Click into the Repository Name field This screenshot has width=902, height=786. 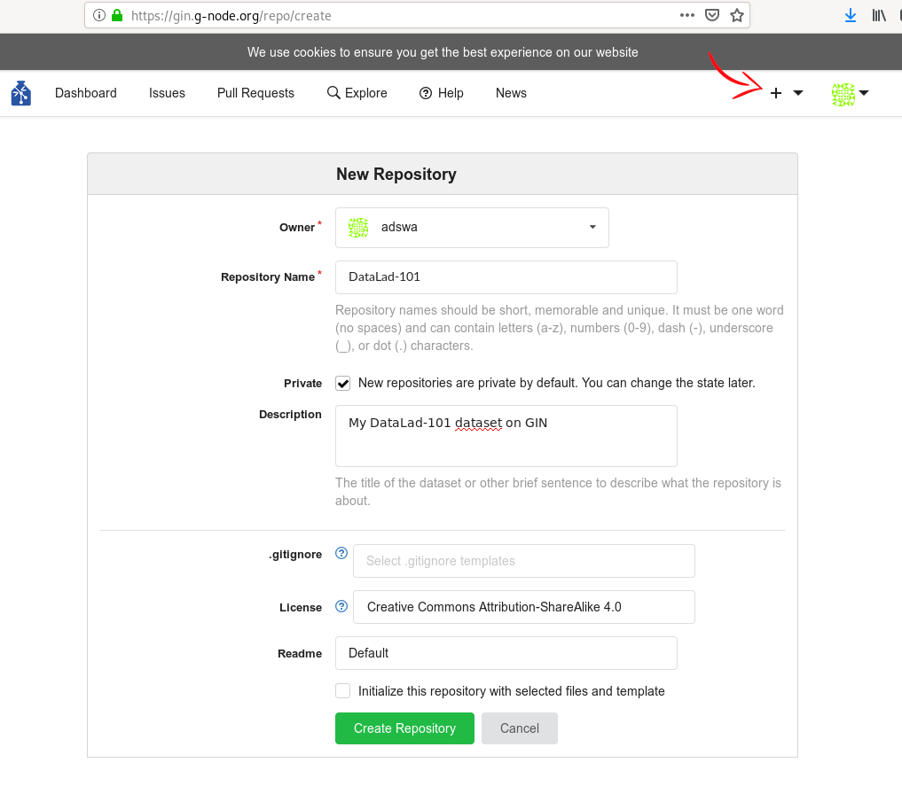click(x=506, y=276)
